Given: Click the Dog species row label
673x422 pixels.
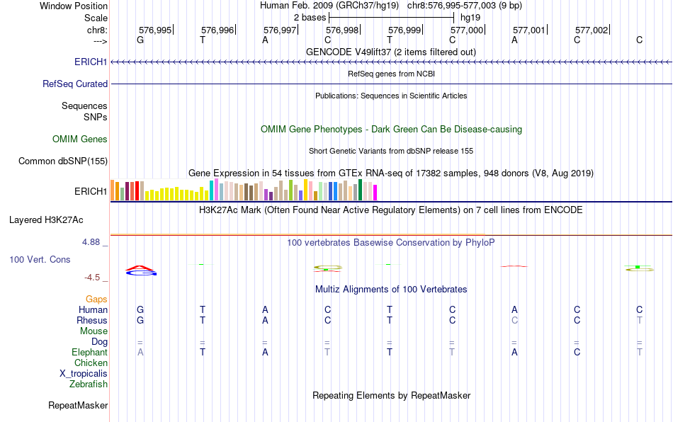Looking at the screenshot, I should click(x=100, y=342).
